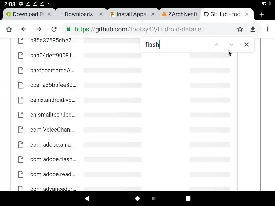Close the Downloads tab

coord(101,14)
